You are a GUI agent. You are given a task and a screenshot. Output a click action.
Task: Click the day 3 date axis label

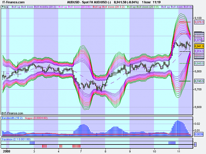(x=34, y=151)
